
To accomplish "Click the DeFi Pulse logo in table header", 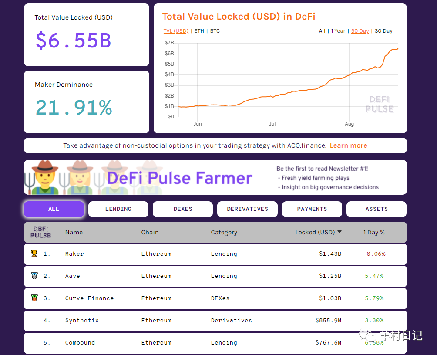I will point(40,232).
